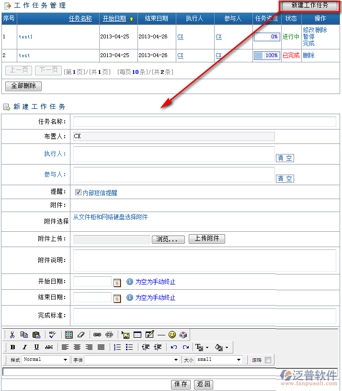The height and width of the screenshot is (391, 342).
Task: Open the start date calendar picker
Action: (117, 283)
